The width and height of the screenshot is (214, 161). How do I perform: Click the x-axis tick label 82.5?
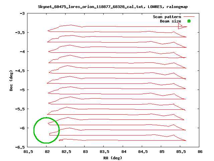(66, 152)
